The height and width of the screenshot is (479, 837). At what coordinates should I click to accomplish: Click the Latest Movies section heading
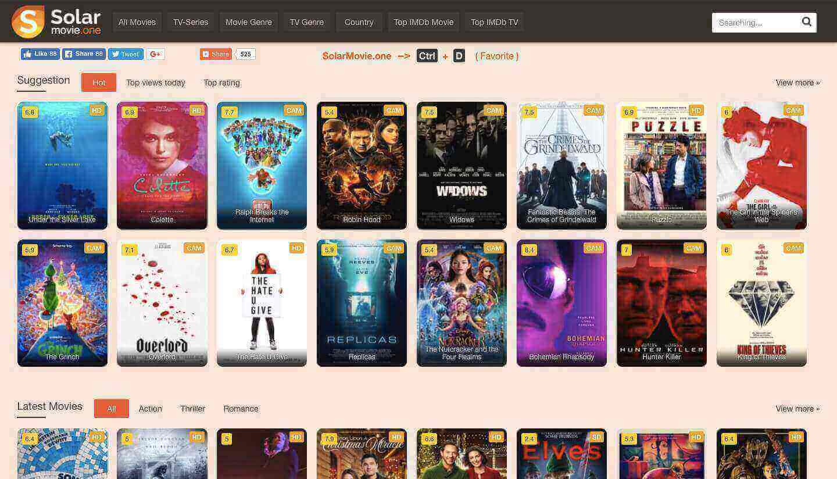pos(50,406)
